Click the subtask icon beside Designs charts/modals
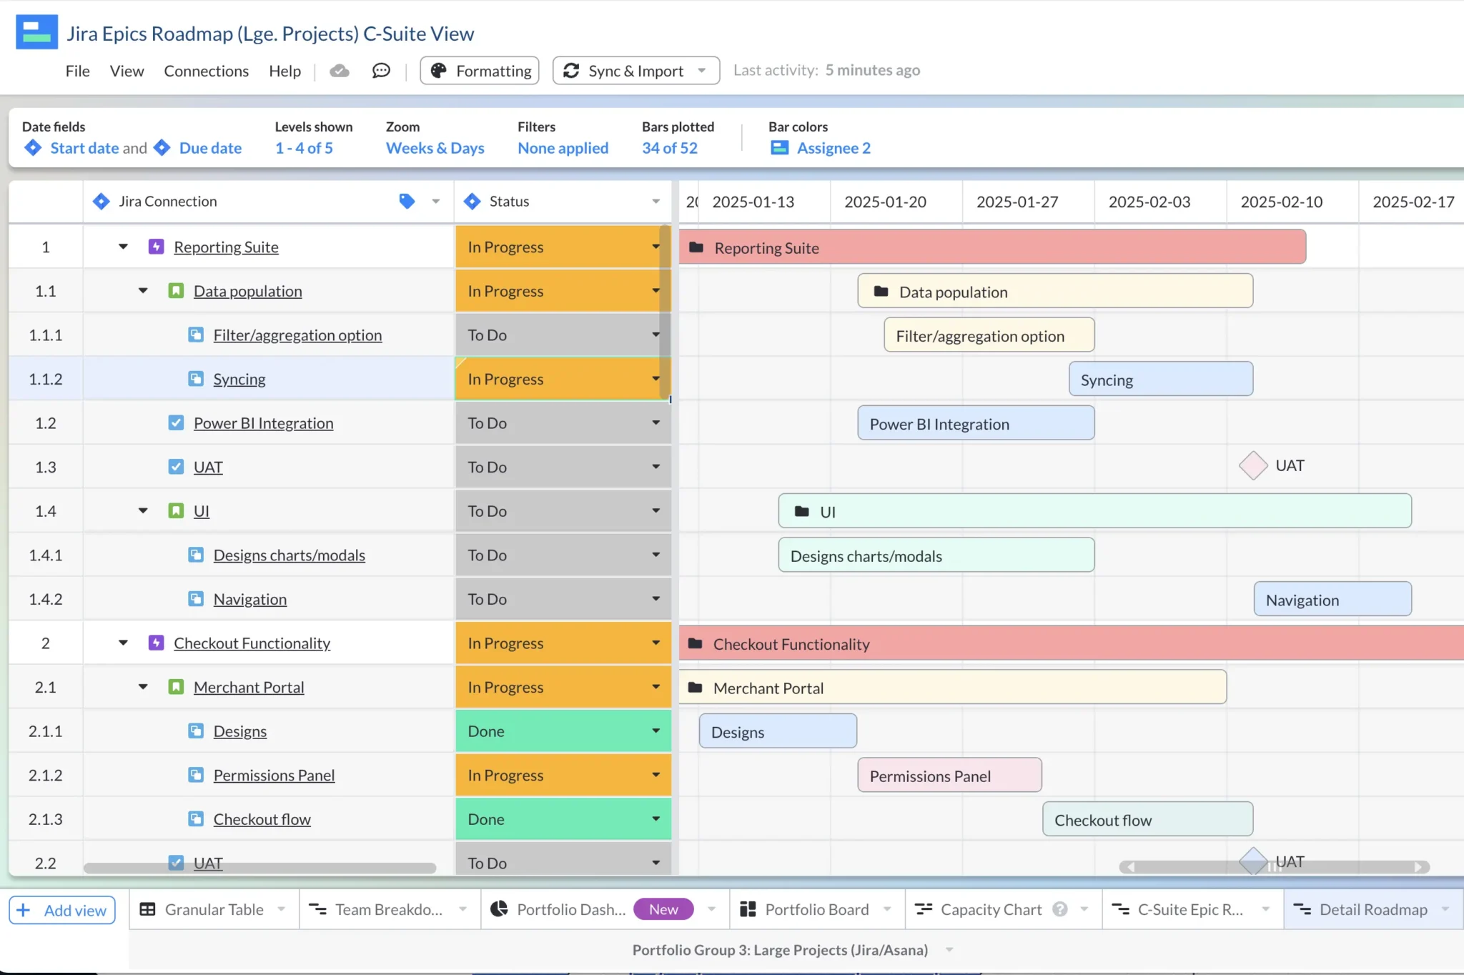The image size is (1464, 975). coord(196,555)
